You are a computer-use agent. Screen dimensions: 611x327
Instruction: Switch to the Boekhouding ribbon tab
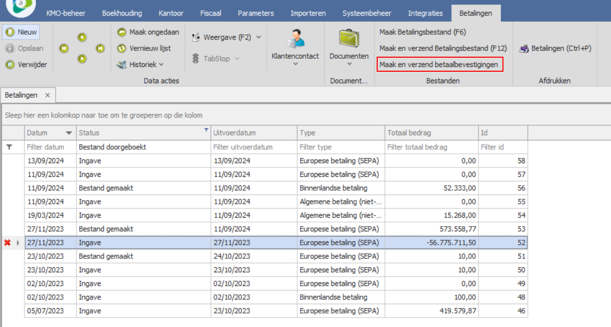(122, 13)
